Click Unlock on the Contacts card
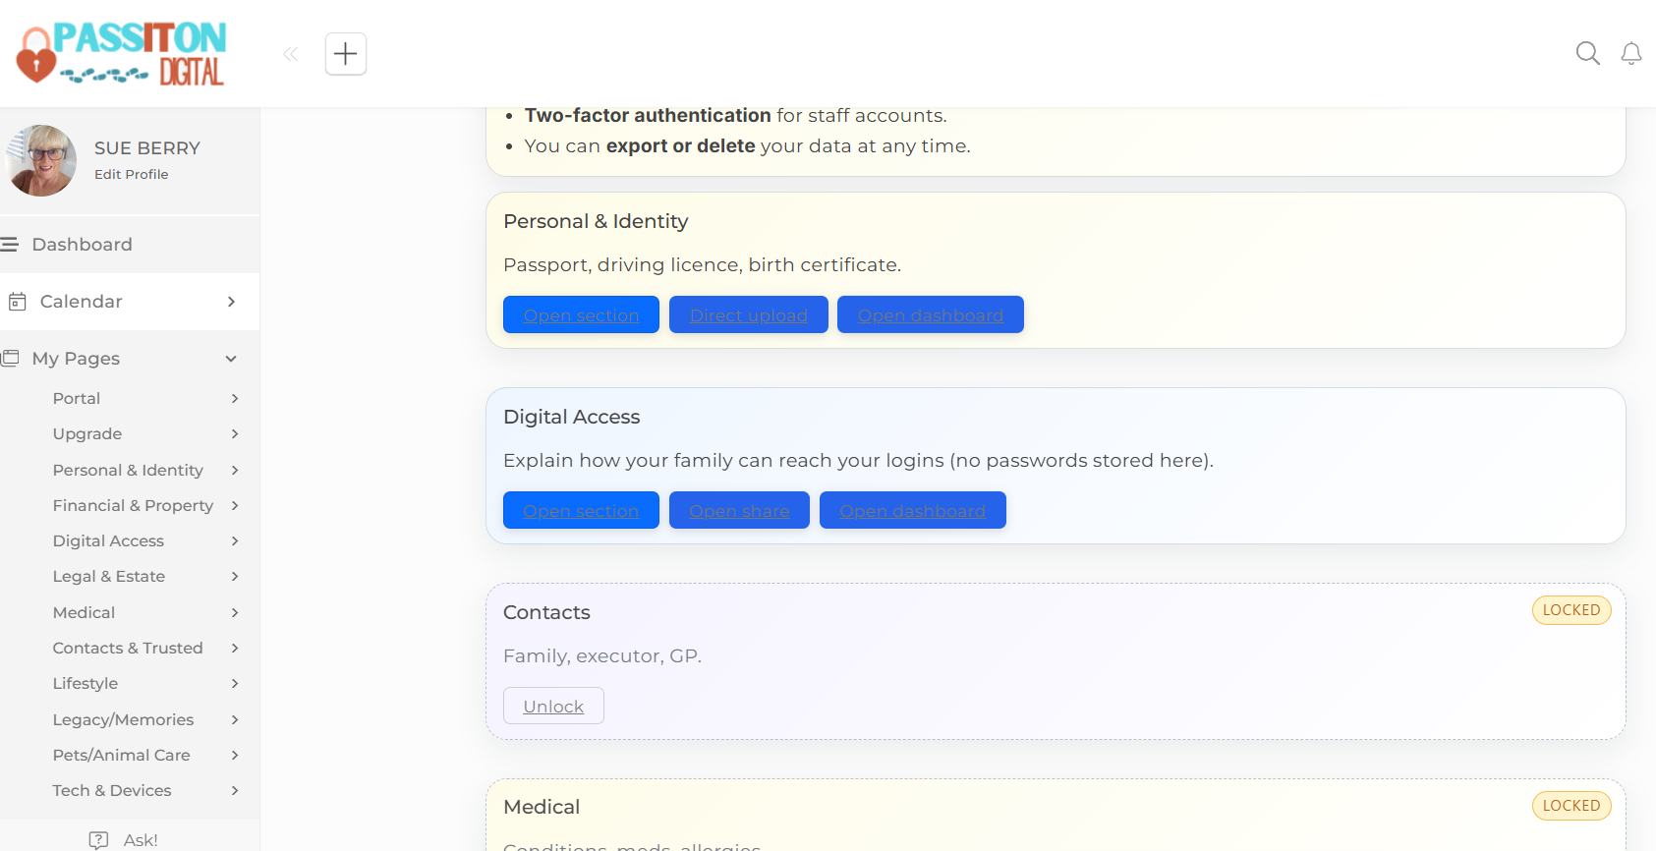Viewport: 1656px width, 851px height. [x=553, y=706]
